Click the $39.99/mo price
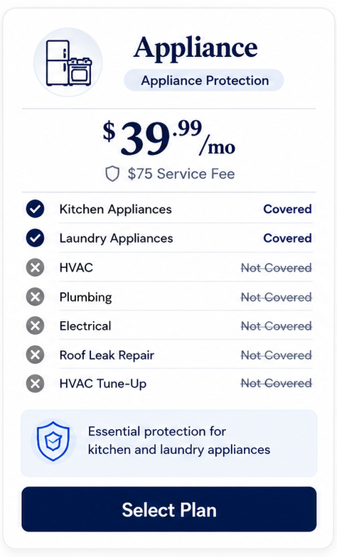Image resolution: width=337 pixels, height=557 pixels. point(169,138)
